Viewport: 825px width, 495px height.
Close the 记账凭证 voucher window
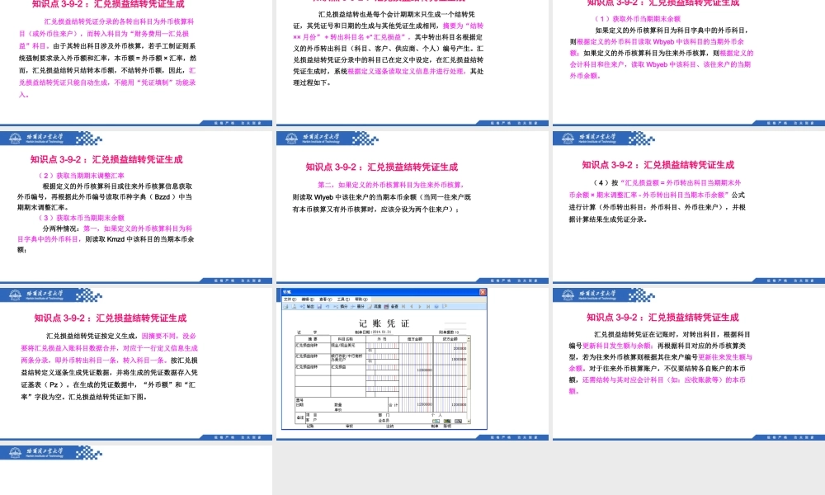click(x=481, y=291)
